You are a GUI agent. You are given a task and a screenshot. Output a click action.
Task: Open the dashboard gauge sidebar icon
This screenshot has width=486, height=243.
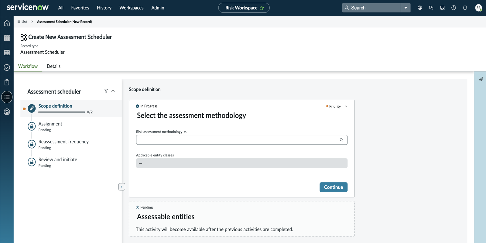tap(7, 112)
